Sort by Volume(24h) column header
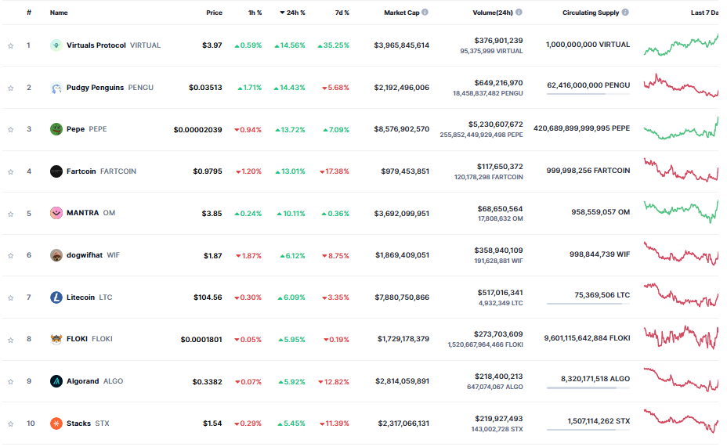 coord(493,13)
